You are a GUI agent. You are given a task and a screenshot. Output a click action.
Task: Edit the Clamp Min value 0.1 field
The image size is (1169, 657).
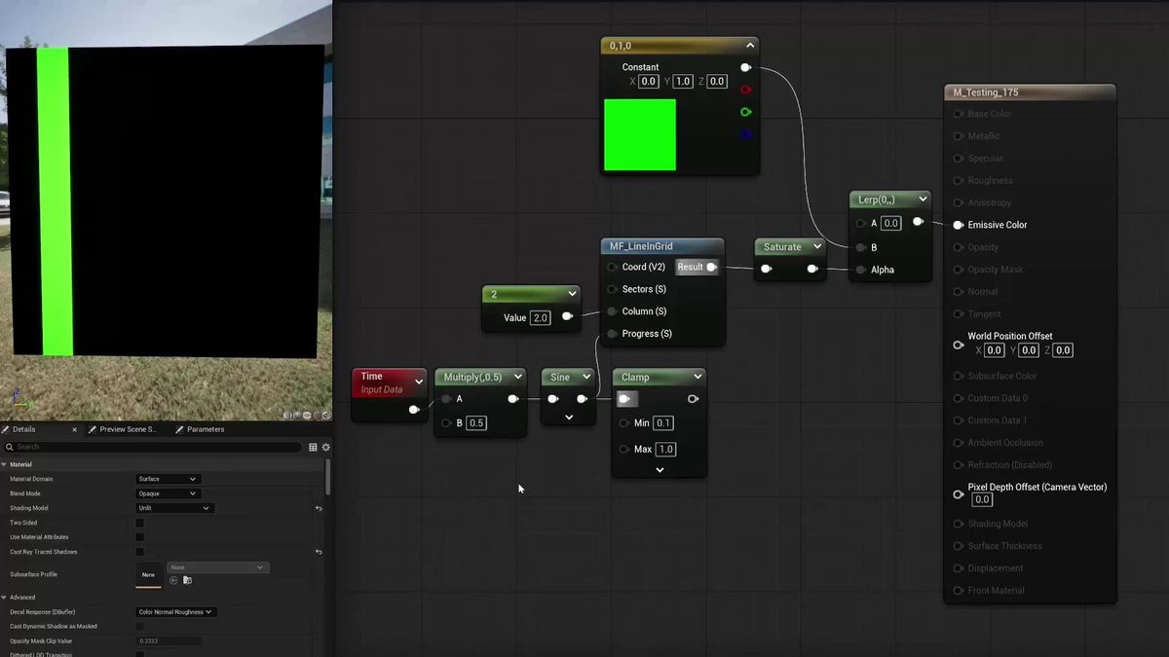click(x=663, y=423)
